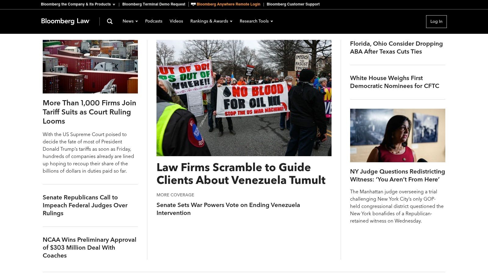Read the tariff suits court ruling article
This screenshot has width=488, height=274.
[89, 112]
